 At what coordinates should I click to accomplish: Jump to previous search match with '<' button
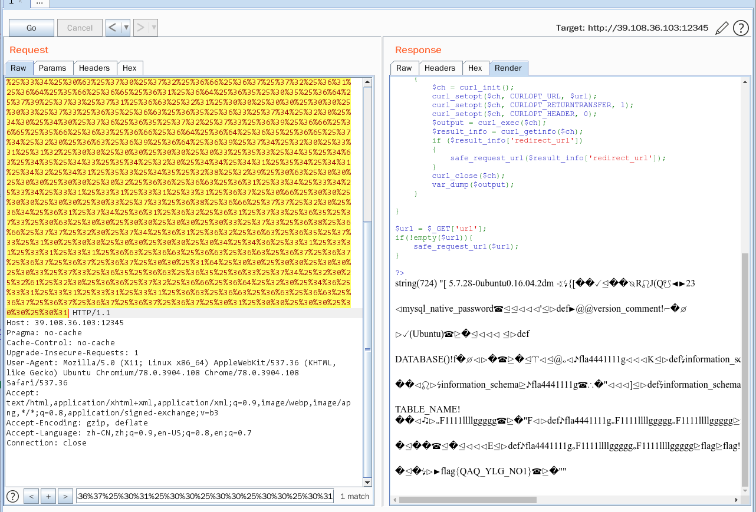(x=31, y=496)
